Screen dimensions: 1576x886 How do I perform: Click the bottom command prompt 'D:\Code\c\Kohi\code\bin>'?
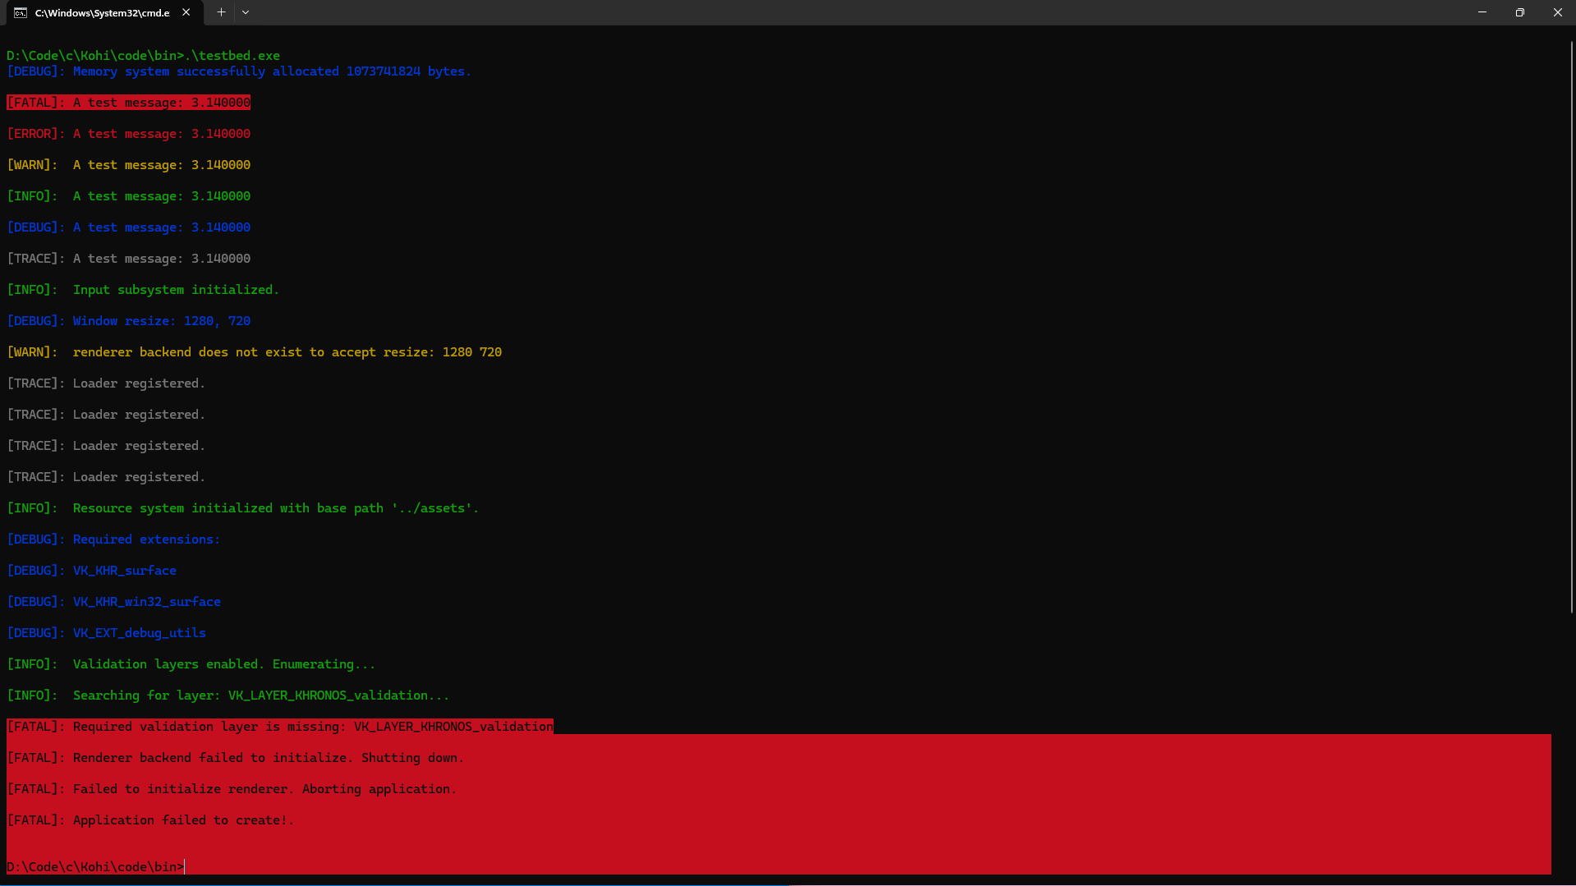(95, 867)
